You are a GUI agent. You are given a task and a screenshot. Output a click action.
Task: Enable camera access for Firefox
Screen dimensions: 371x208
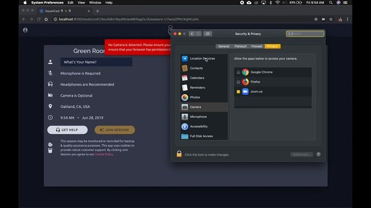point(238,82)
